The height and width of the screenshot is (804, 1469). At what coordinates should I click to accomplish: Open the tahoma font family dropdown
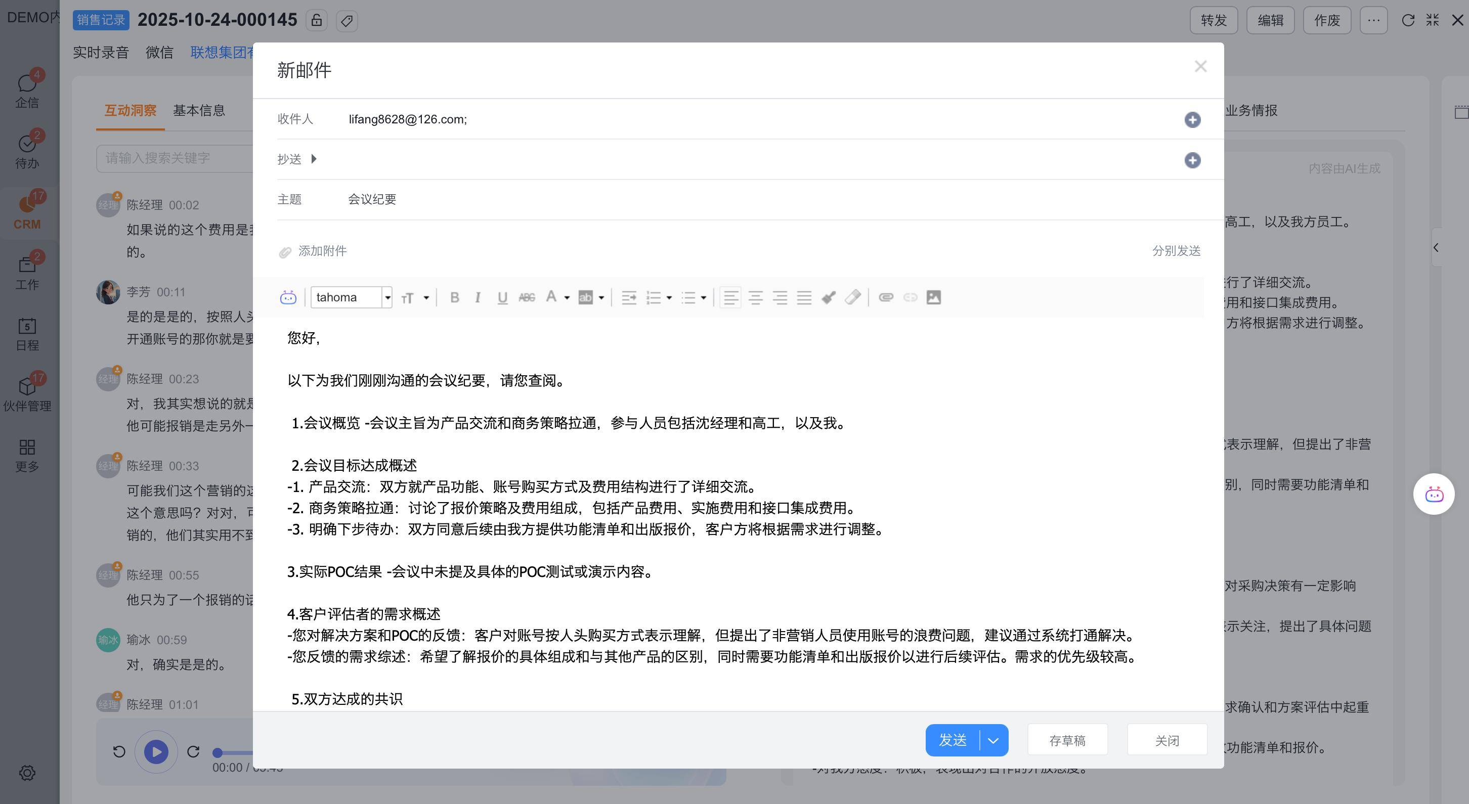[387, 297]
